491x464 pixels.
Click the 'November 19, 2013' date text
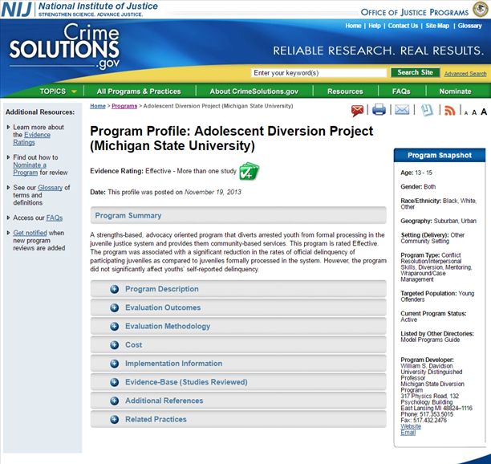tap(213, 192)
